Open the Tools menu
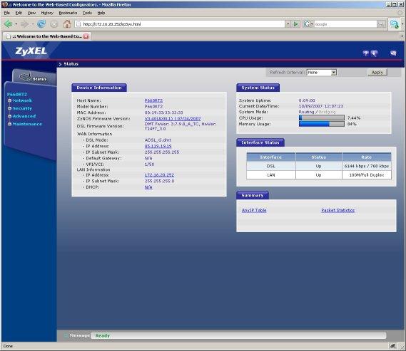 87,13
